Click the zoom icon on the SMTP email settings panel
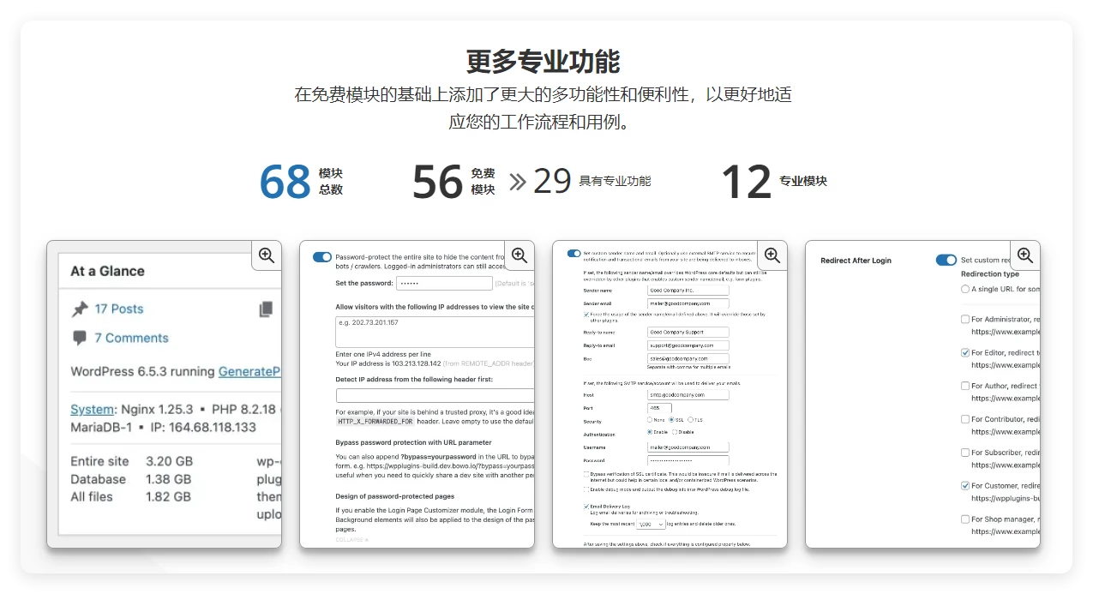The height and width of the screenshot is (594, 1093). point(772,255)
